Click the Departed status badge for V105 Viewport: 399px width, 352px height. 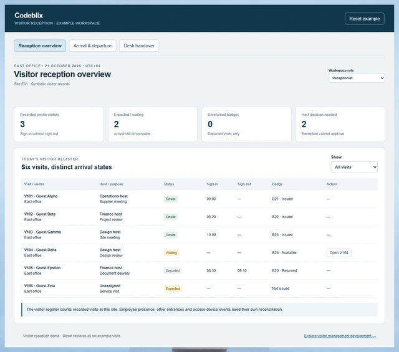[173, 270]
